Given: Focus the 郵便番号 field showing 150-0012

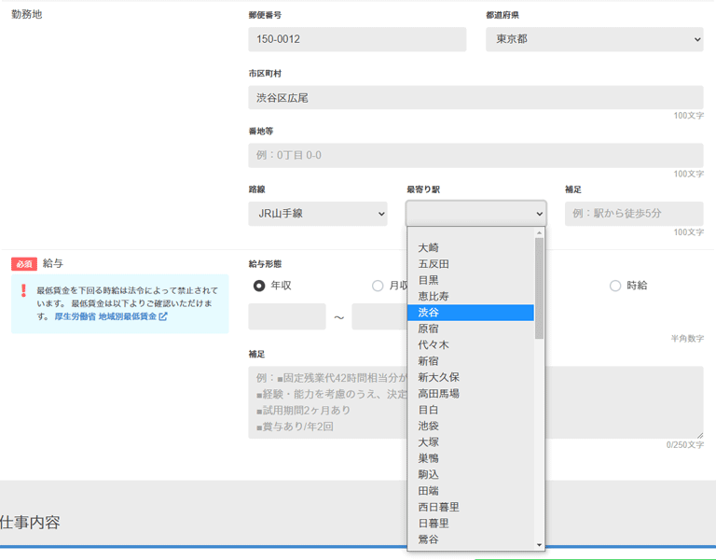Looking at the screenshot, I should tap(357, 39).
